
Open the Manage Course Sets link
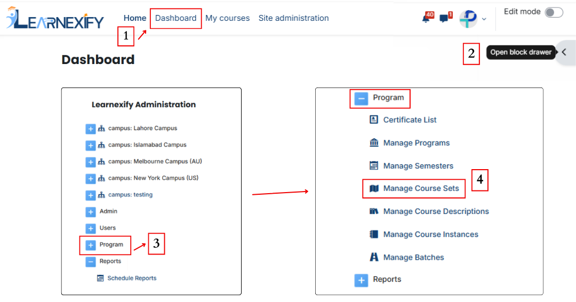pyautogui.click(x=421, y=188)
